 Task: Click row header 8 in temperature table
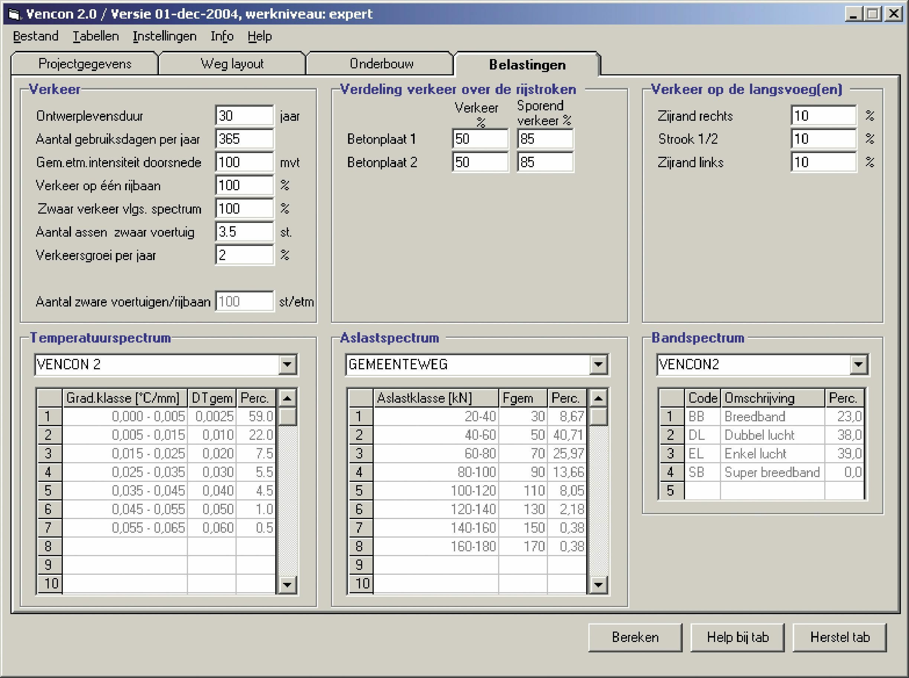(50, 546)
